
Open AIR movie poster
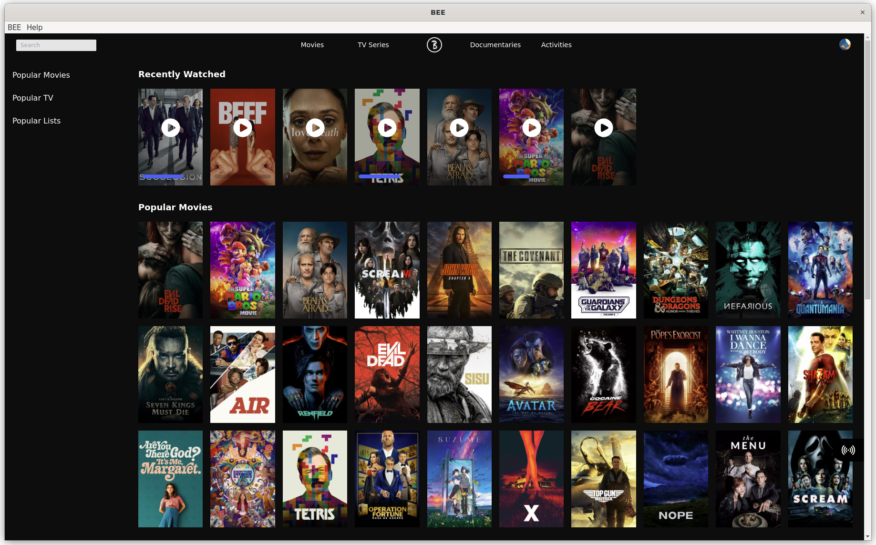(x=243, y=374)
